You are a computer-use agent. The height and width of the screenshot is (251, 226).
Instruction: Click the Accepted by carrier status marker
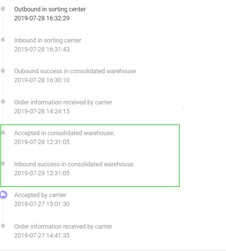(x=3, y=195)
